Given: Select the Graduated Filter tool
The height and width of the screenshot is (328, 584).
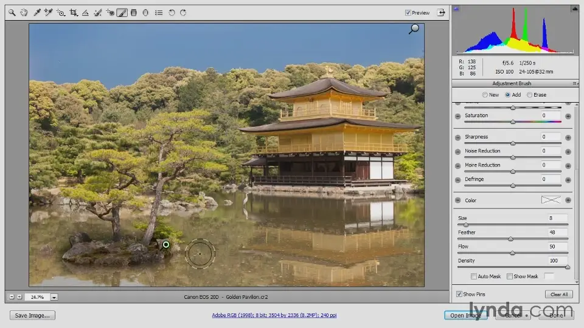Looking at the screenshot, I should (x=134, y=12).
